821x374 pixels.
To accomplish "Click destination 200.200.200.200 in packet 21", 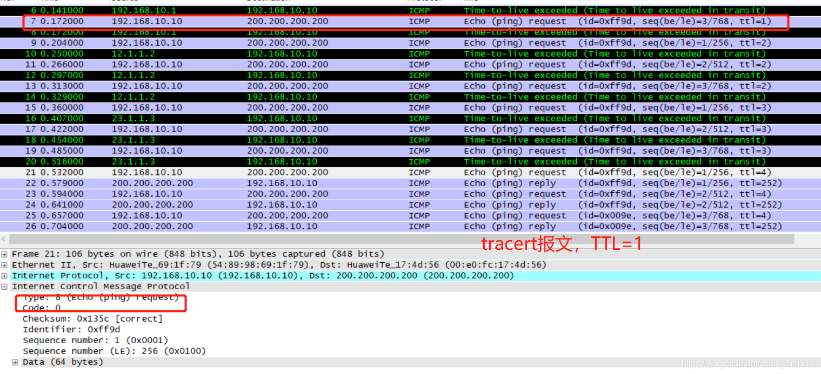I will [x=287, y=173].
